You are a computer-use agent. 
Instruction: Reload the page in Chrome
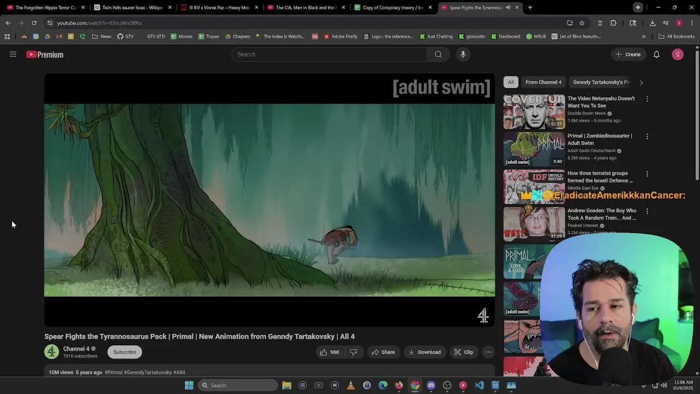coord(34,23)
